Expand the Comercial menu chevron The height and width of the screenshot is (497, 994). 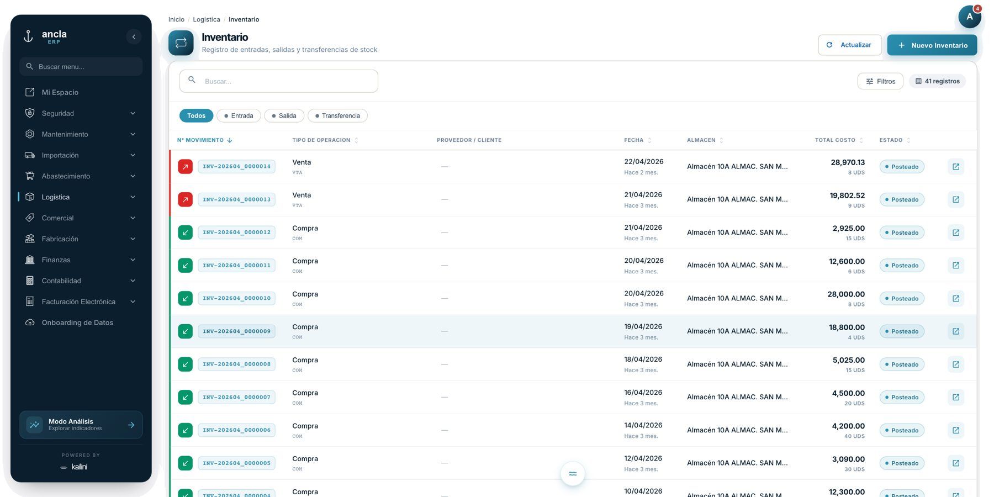pyautogui.click(x=133, y=218)
